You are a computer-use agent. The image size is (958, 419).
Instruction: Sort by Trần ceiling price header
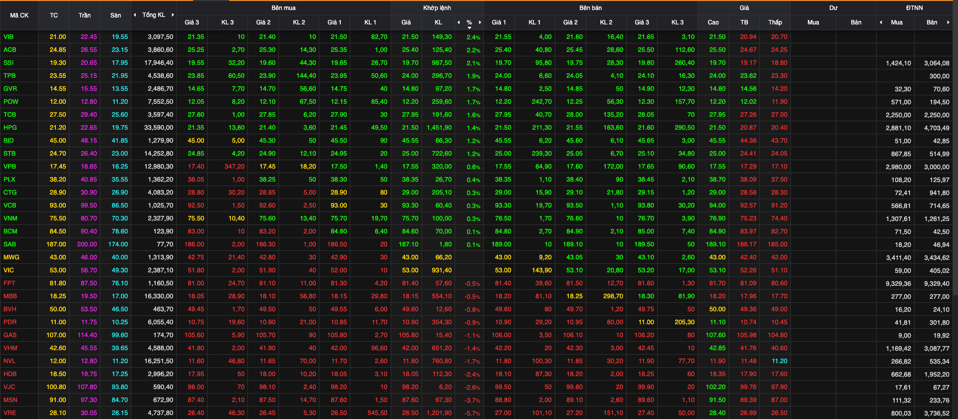point(84,15)
